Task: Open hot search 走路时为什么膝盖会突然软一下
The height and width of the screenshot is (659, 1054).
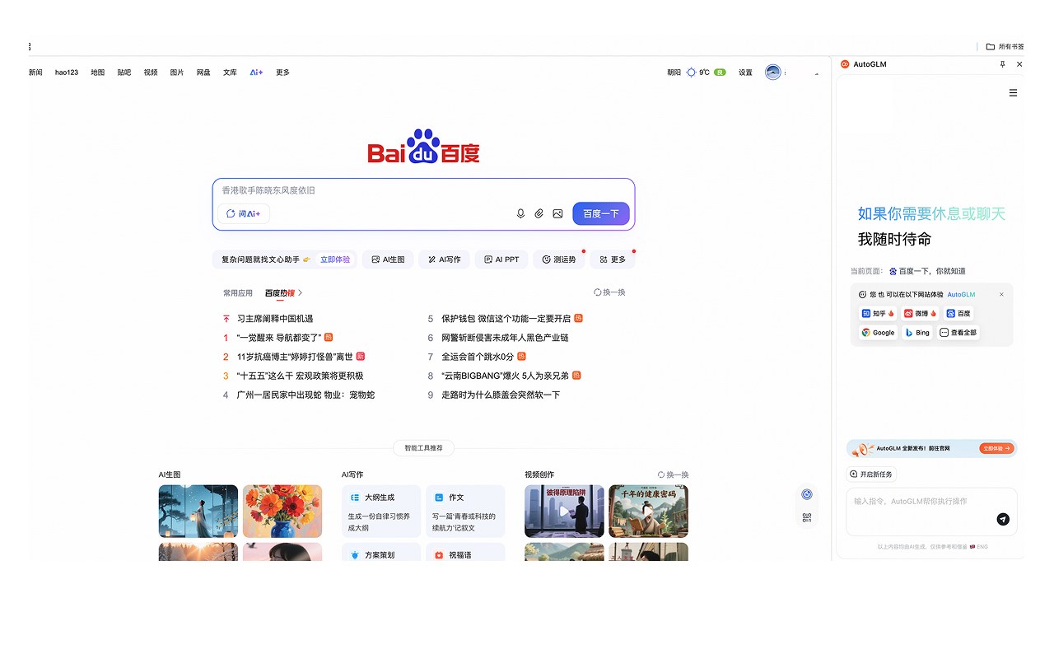Action: coord(501,395)
